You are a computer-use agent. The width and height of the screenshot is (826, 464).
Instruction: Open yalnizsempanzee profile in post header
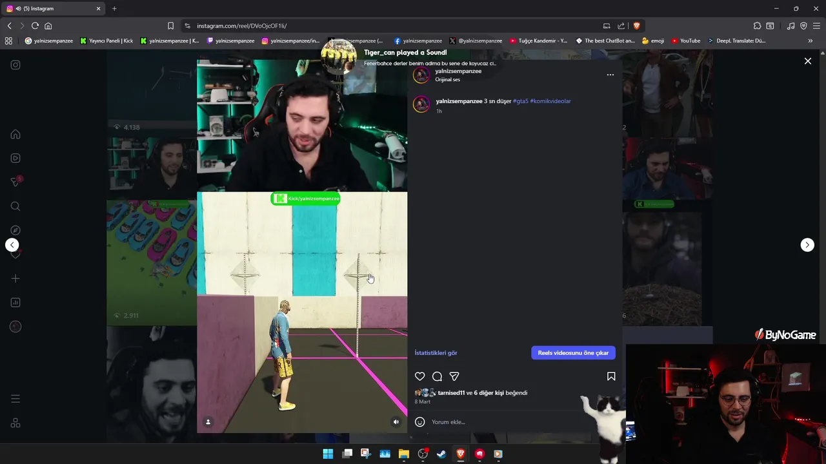(458, 71)
